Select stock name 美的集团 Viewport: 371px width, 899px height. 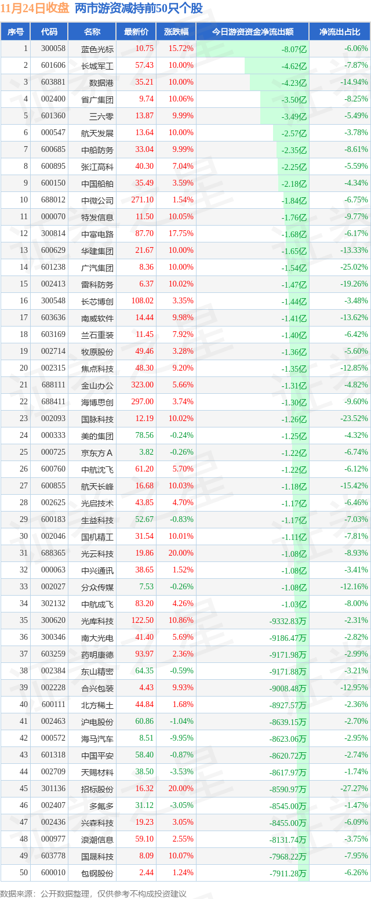(x=97, y=436)
